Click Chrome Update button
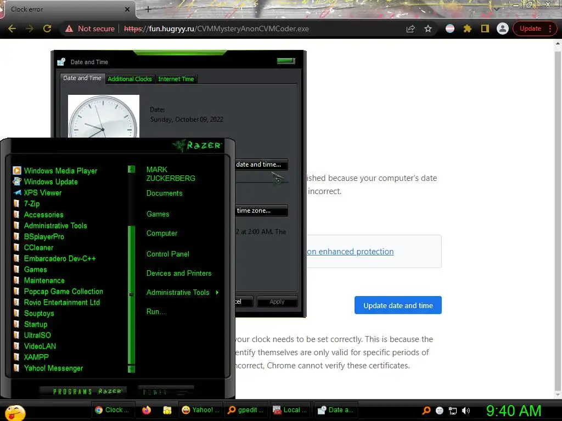Image resolution: width=562 pixels, height=421 pixels. coord(535,29)
